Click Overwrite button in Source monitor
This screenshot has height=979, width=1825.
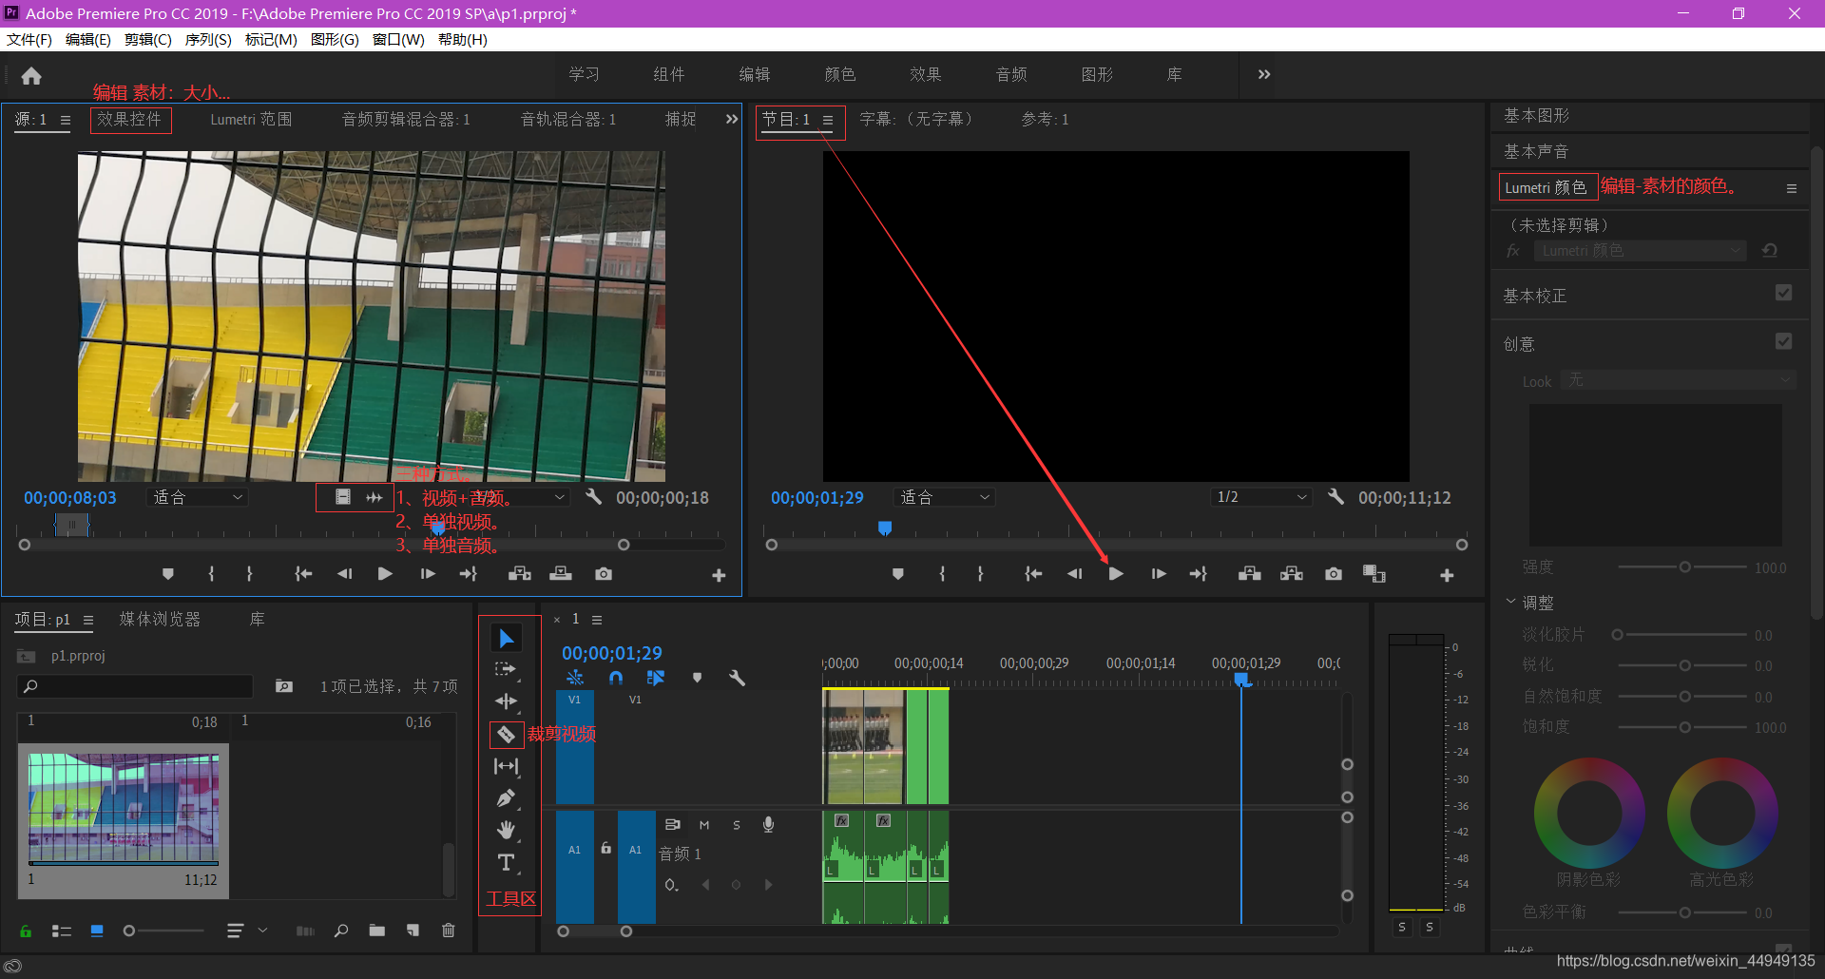562,574
